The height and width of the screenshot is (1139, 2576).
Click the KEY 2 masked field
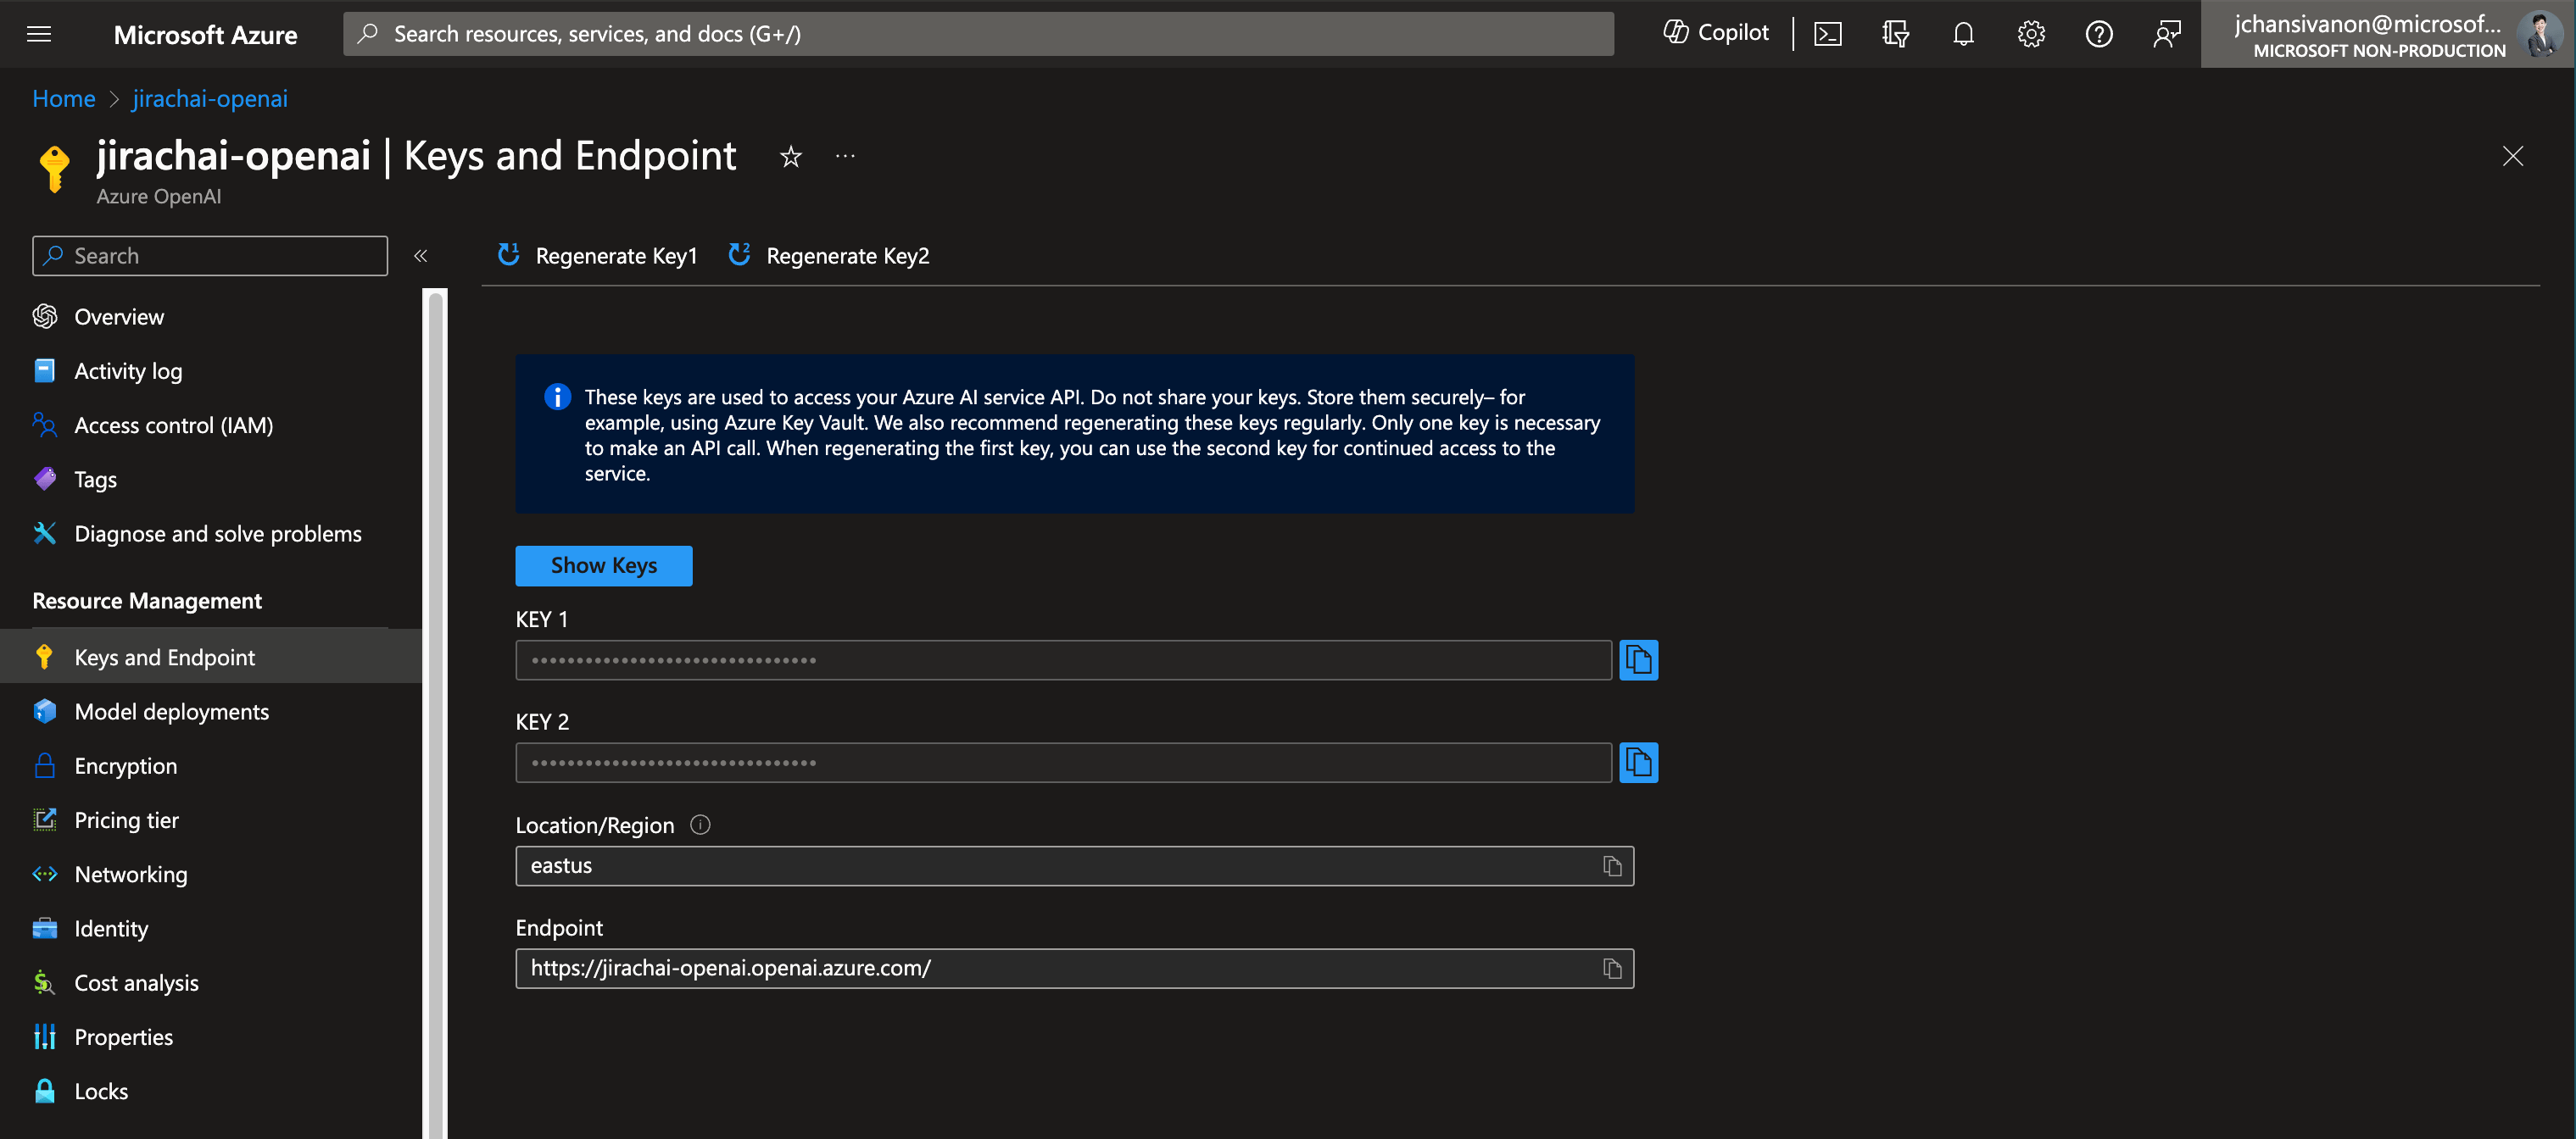(1063, 763)
